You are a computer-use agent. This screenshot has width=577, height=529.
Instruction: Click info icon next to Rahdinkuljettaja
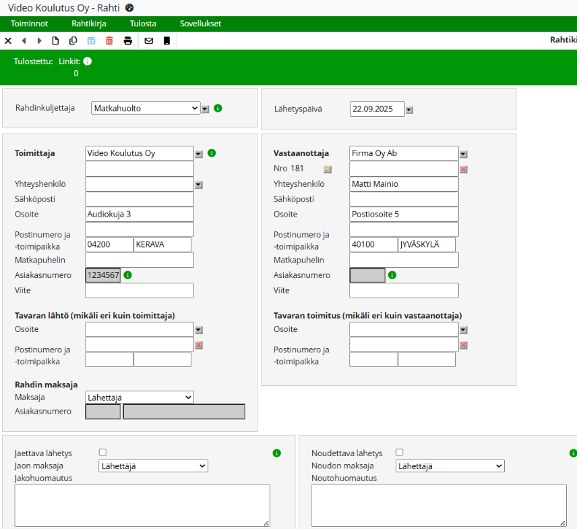(218, 108)
